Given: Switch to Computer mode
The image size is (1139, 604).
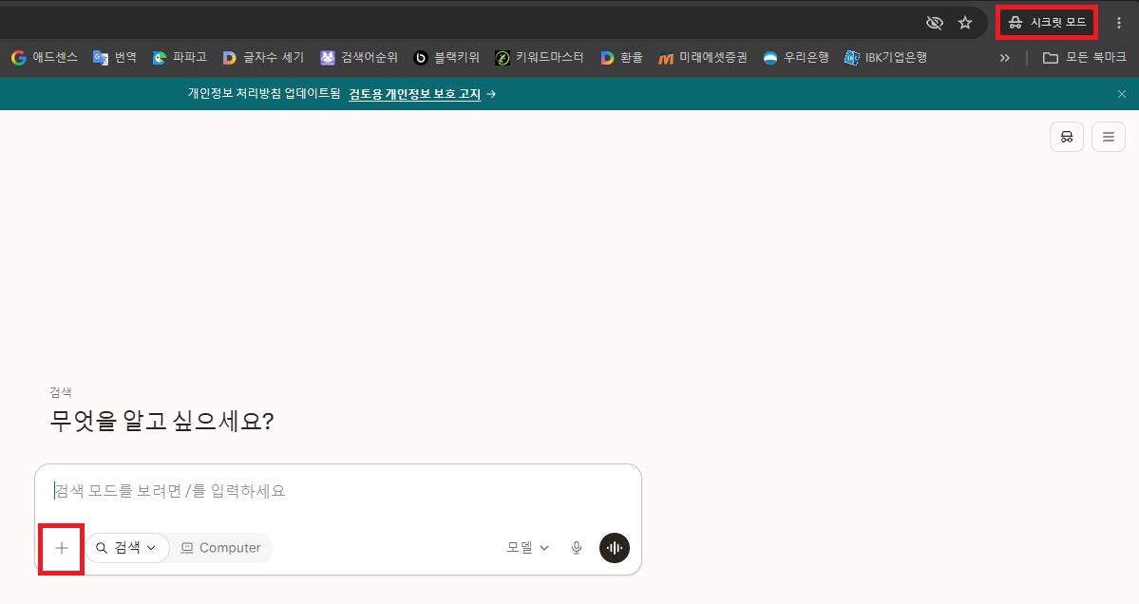Looking at the screenshot, I should pos(220,548).
